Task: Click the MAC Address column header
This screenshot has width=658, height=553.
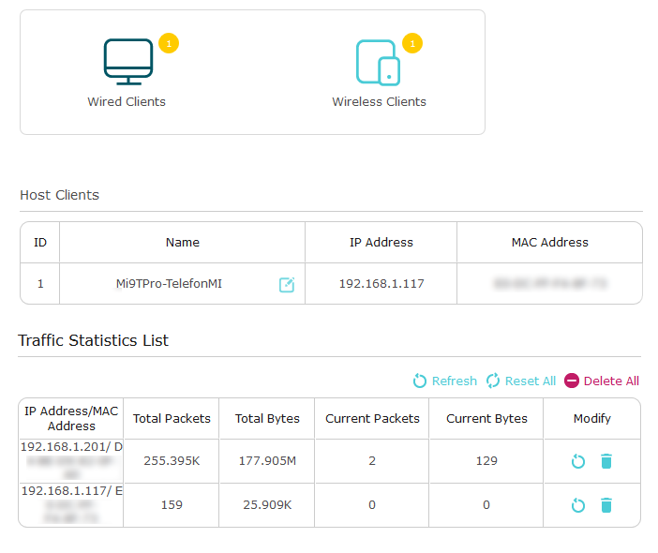Action: click(x=549, y=242)
